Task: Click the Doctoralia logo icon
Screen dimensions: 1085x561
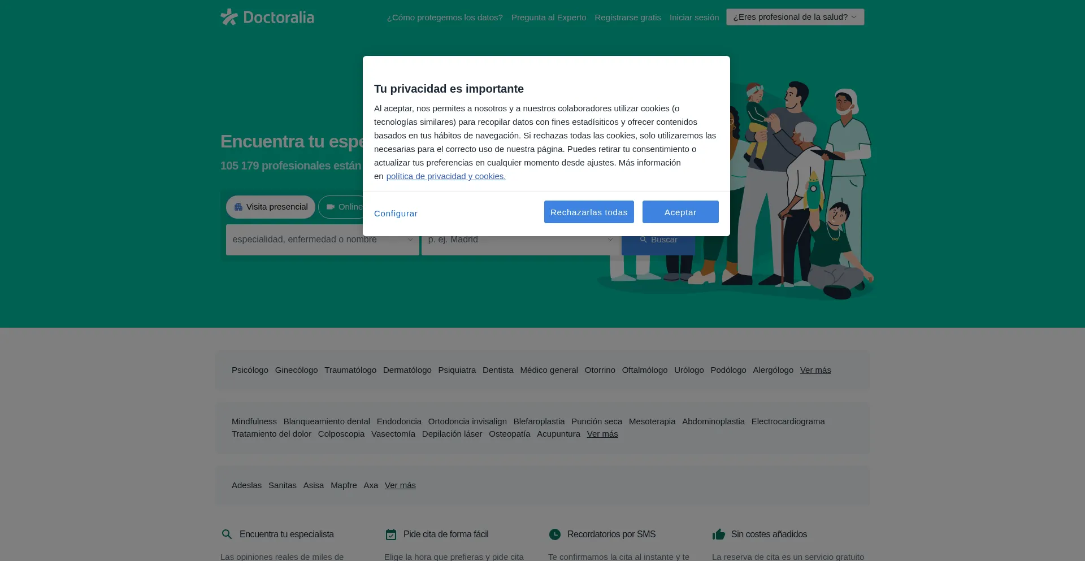Action: 229,17
